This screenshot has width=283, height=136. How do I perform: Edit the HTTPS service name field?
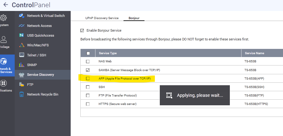tap(256, 104)
